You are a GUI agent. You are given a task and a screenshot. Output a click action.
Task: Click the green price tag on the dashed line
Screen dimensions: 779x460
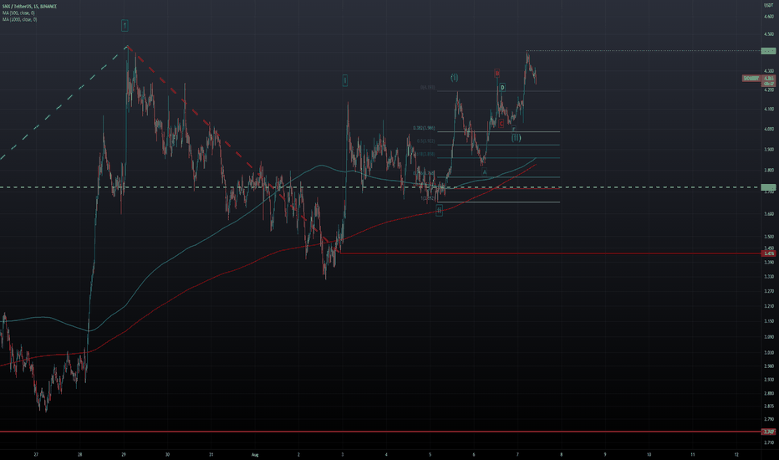click(768, 187)
